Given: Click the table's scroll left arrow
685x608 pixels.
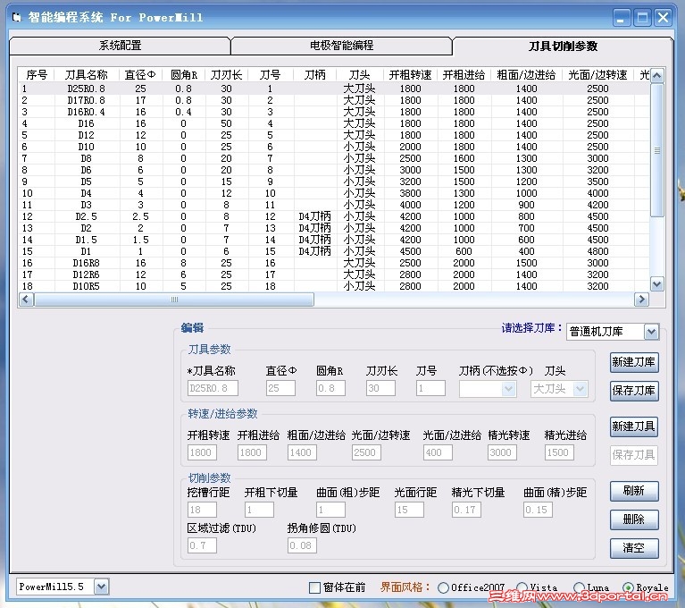Looking at the screenshot, I should click(26, 300).
